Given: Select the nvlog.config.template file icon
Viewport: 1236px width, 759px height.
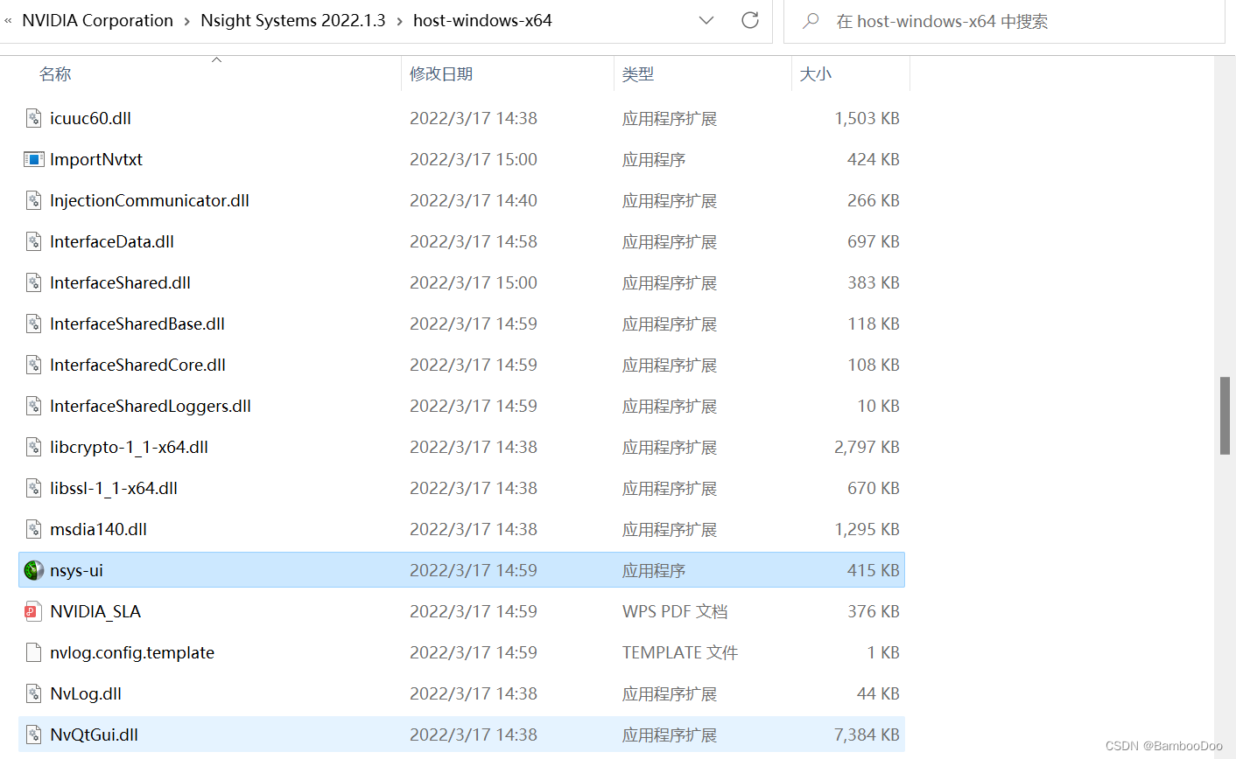Looking at the screenshot, I should click(x=33, y=652).
